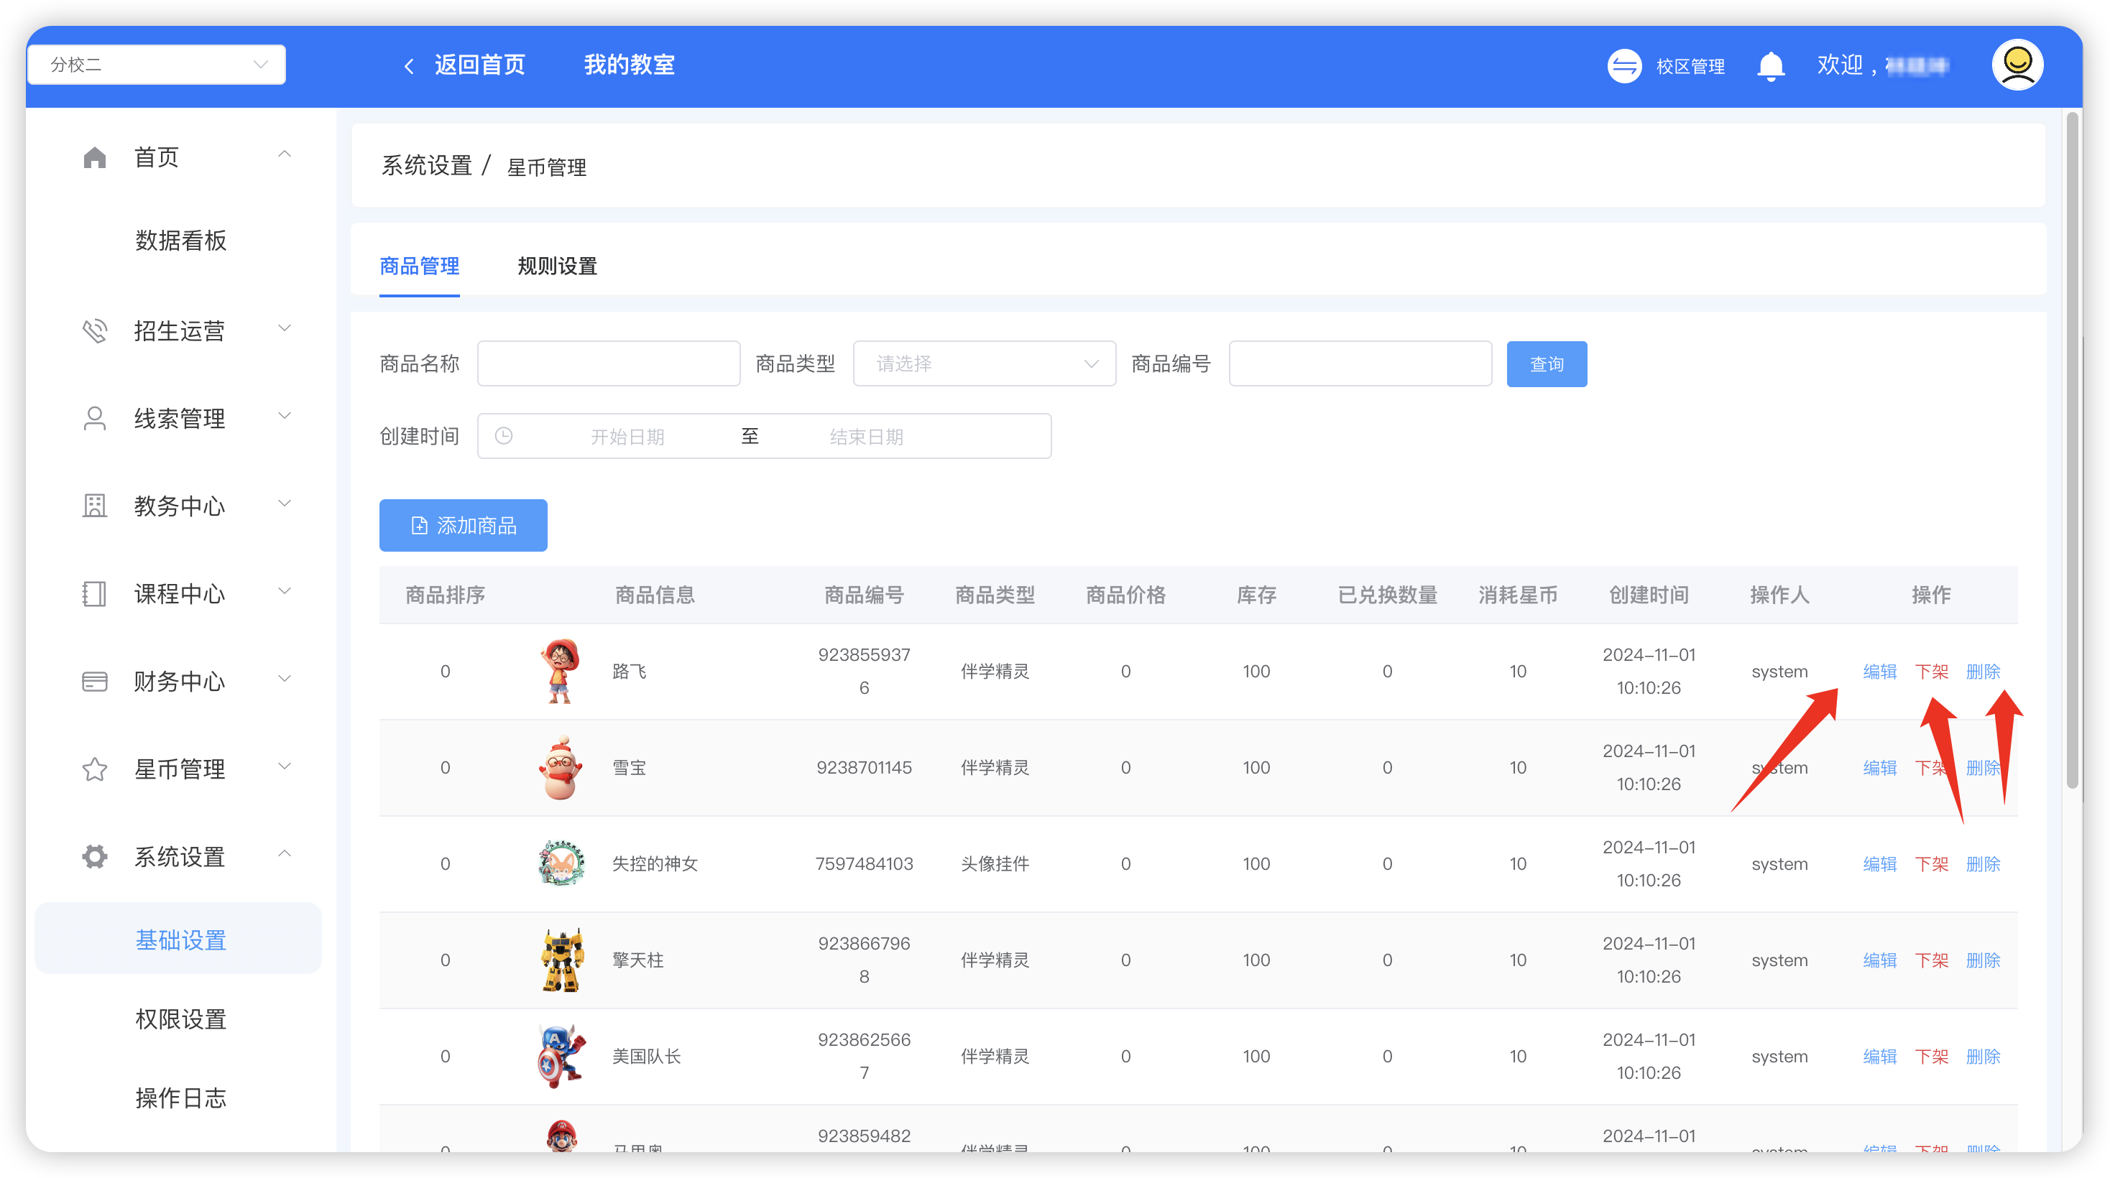2110x1178 pixels.
Task: Switch to the 规则设置 tab
Action: (557, 266)
